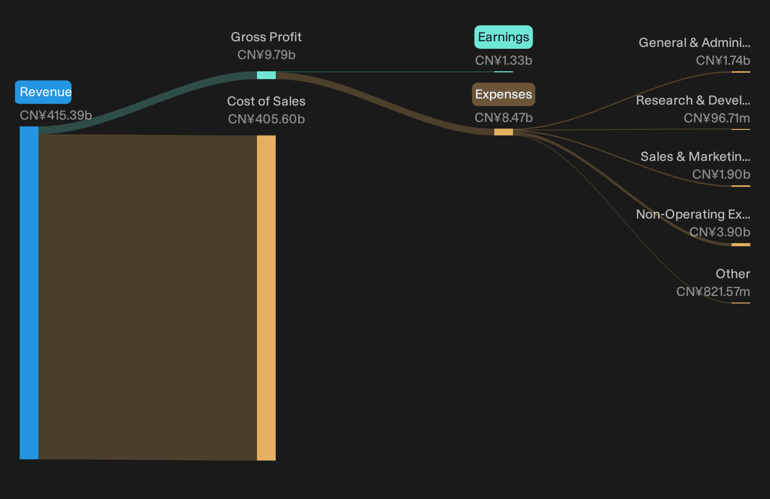The image size is (770, 499).
Task: Click the Research & Devel... label
Action: pos(693,100)
